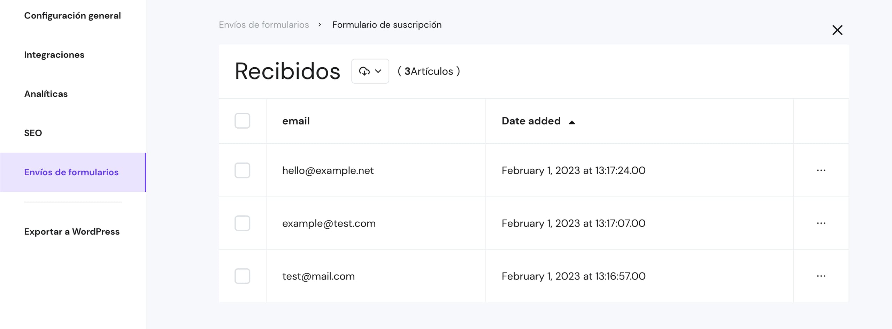Open Configuración general settings

pos(72,16)
